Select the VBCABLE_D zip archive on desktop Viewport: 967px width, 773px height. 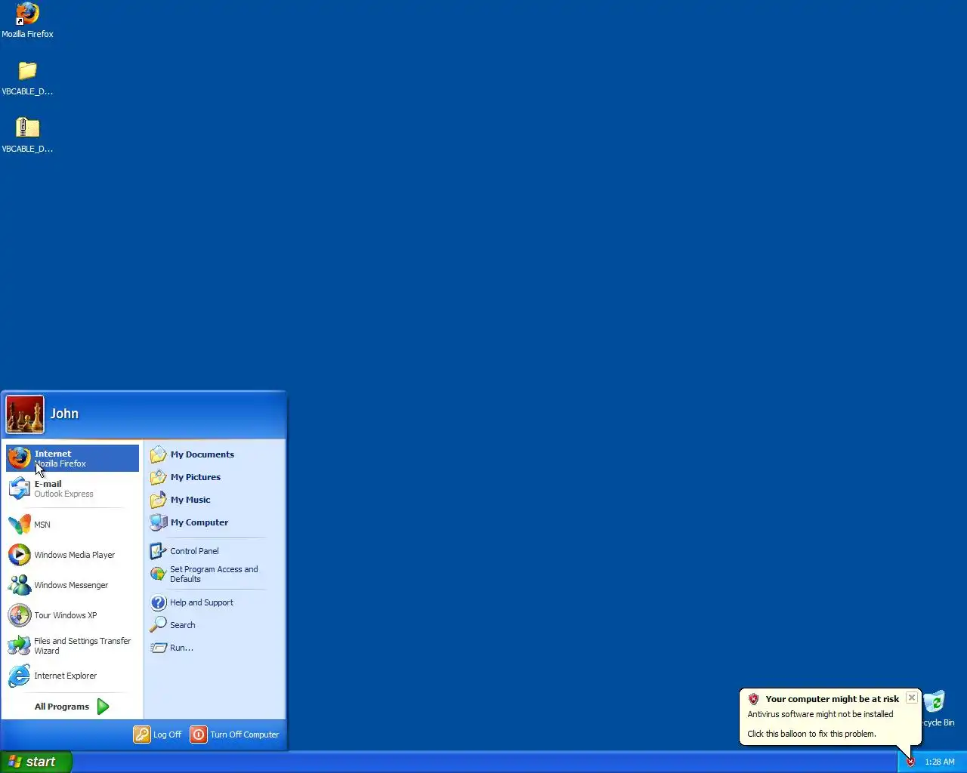point(27,135)
